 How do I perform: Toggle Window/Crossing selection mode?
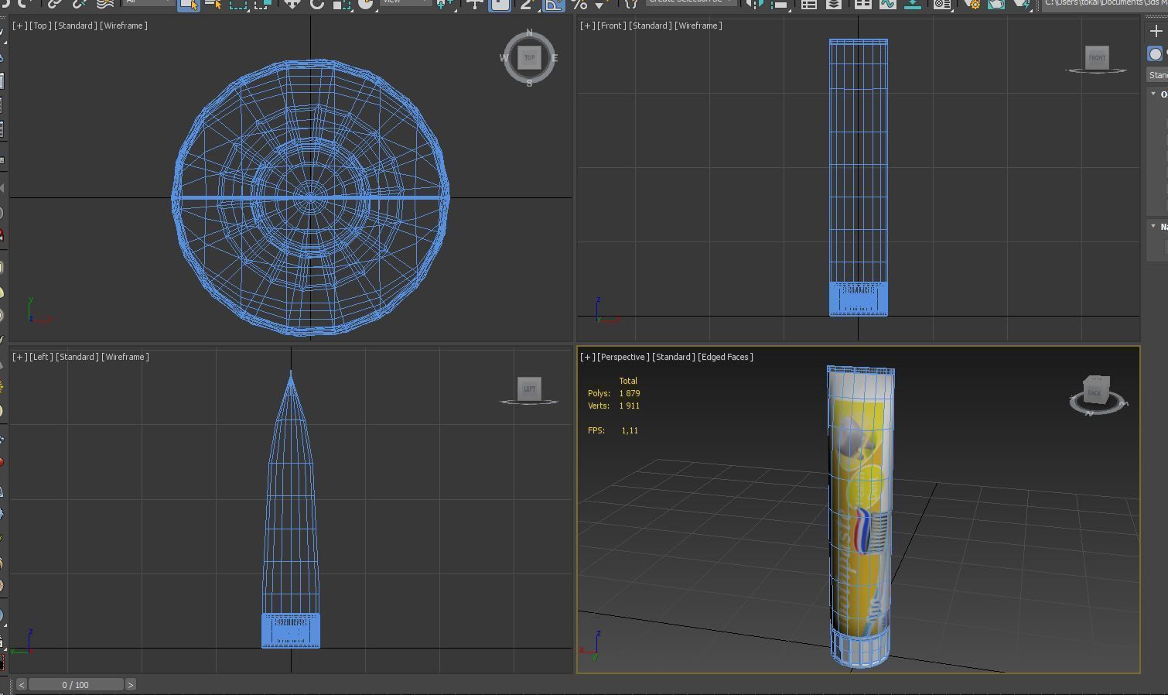pyautogui.click(x=263, y=4)
